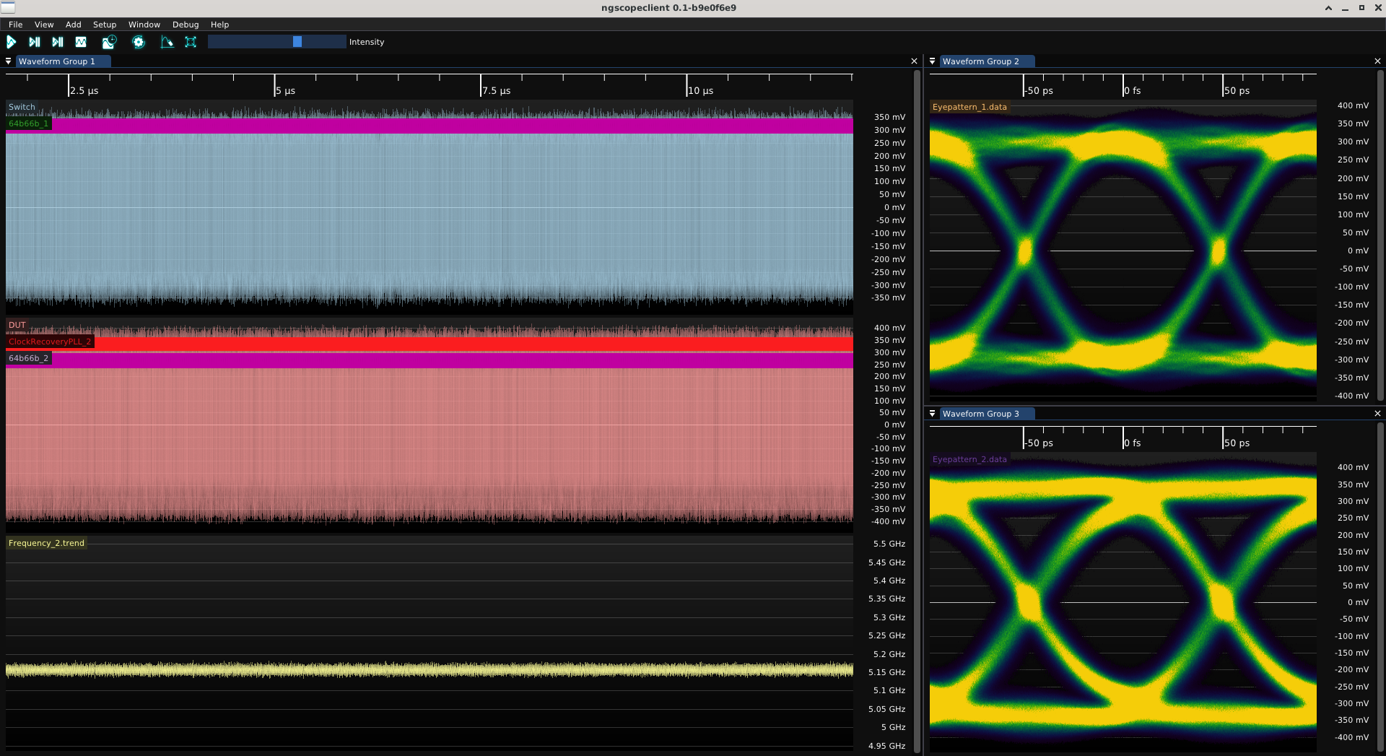The width and height of the screenshot is (1386, 756).
Task: Toggle fullscreen with the frame-corners icon
Action: click(191, 42)
